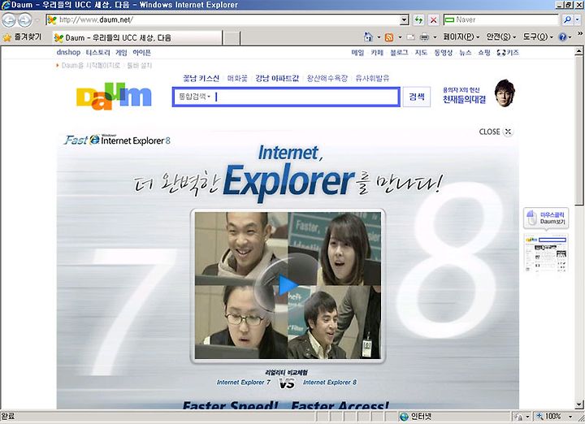Click the Daum logo image
Image resolution: width=585 pixels, height=424 pixels.
[114, 96]
